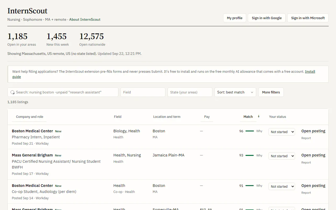Sign in with Google
336x210 pixels.
pos(267,18)
